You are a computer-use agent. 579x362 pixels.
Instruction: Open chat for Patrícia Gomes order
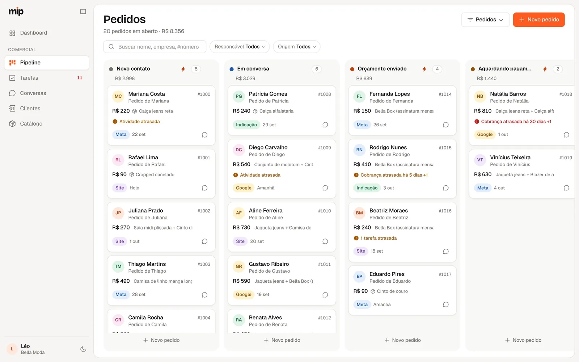325,125
